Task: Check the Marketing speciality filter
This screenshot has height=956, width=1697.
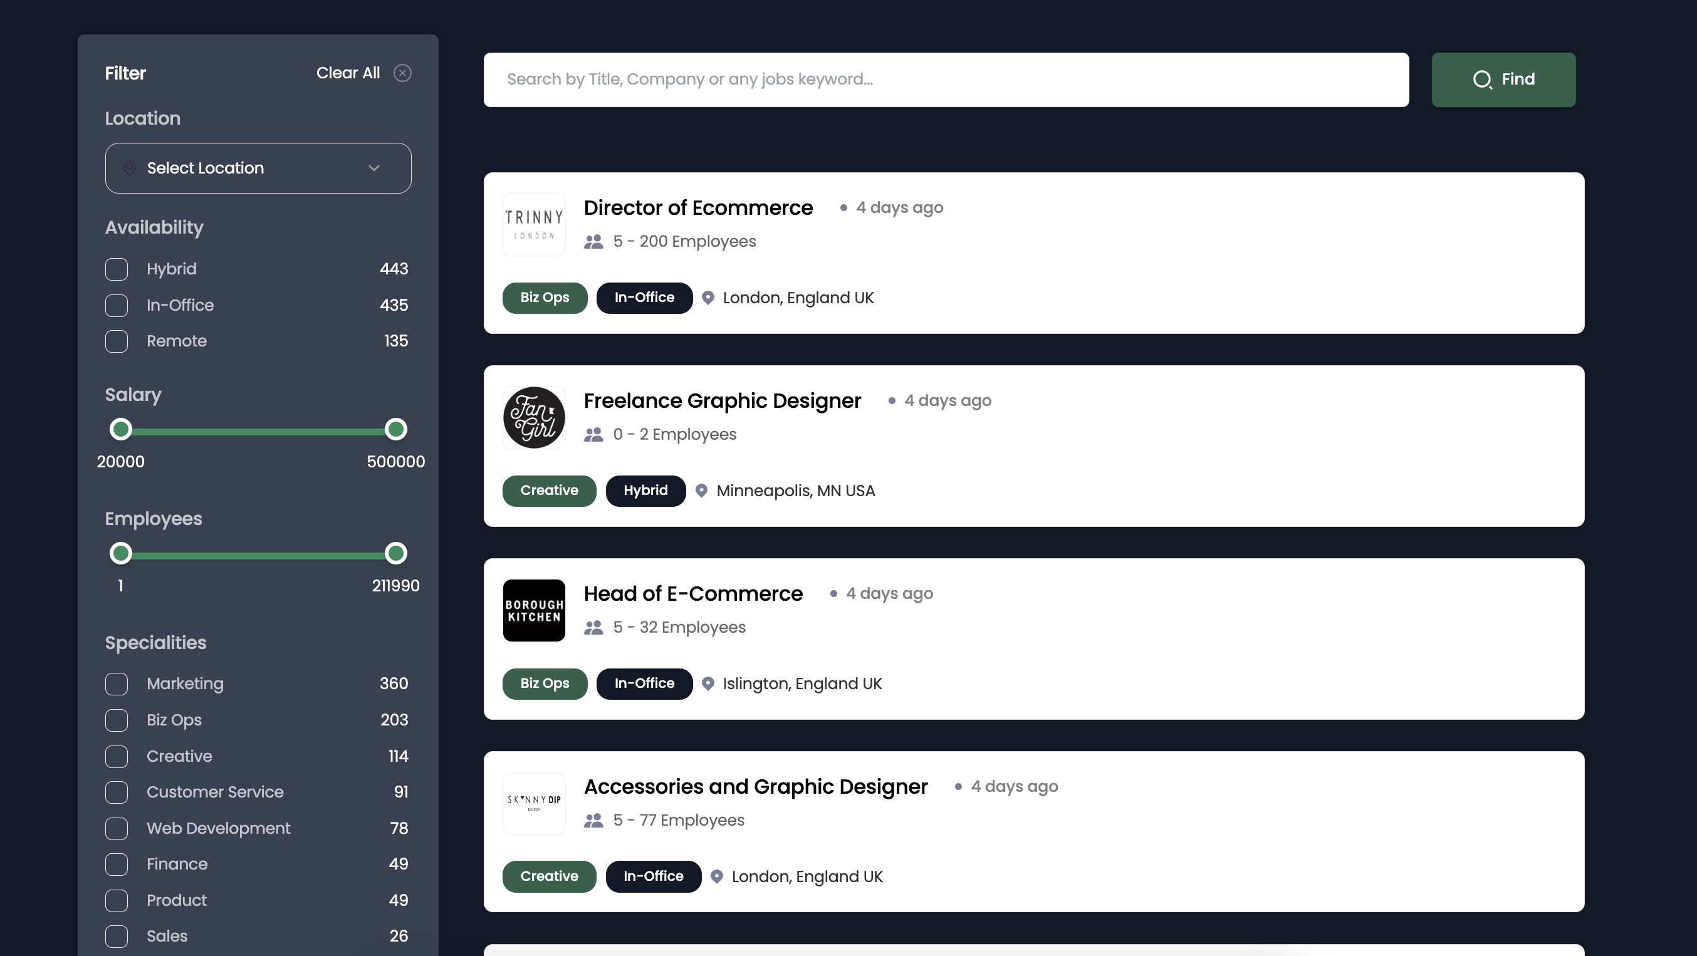Action: (117, 684)
